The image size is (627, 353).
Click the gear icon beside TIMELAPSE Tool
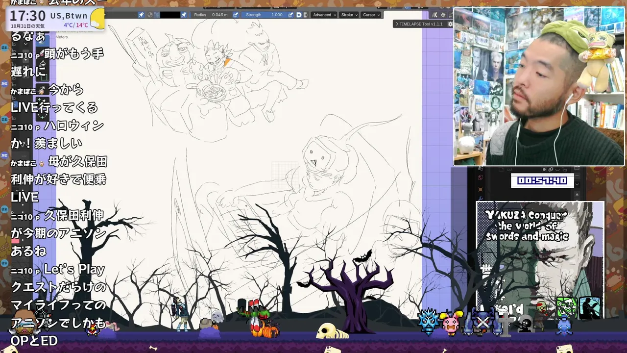[450, 24]
